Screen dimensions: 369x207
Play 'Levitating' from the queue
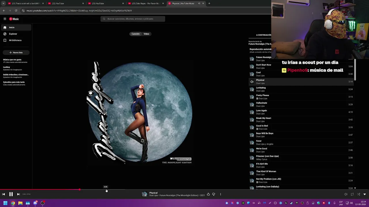tap(301, 89)
